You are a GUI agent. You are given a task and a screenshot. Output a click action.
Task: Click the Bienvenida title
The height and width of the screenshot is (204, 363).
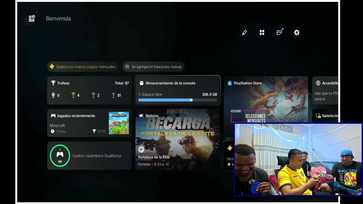click(58, 19)
